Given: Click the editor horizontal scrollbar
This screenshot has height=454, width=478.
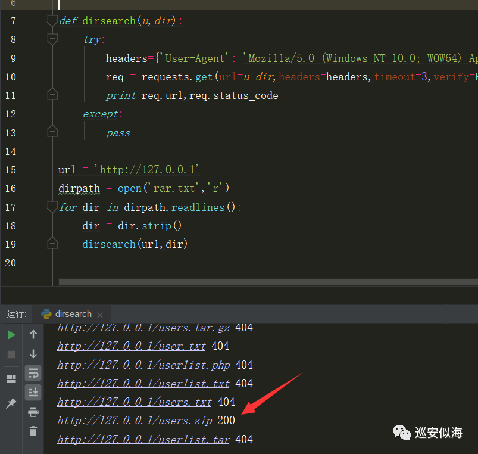Looking at the screenshot, I should pos(268,282).
